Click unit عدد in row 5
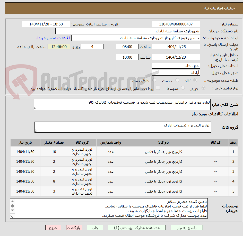243x236 pixels. coord(111,191)
